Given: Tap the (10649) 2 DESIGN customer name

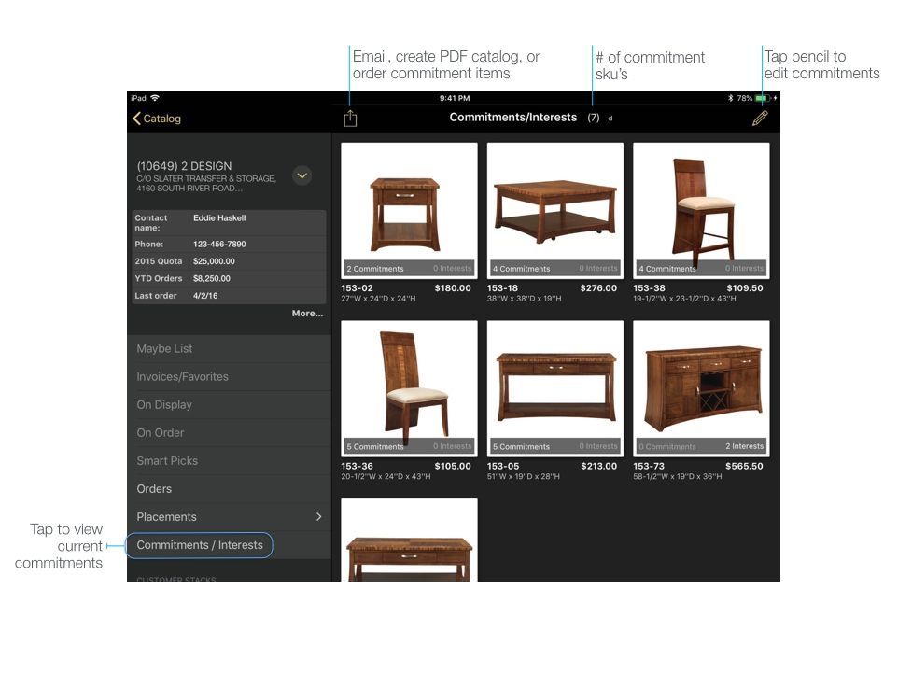Looking at the screenshot, I should pos(184,166).
